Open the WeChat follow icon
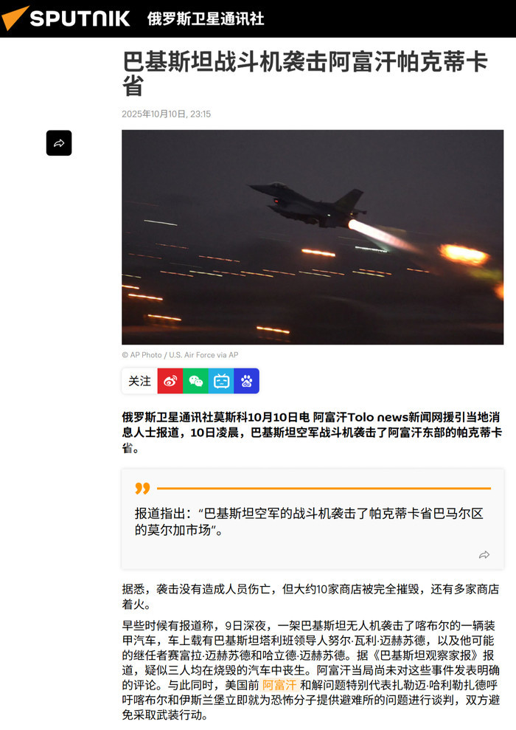 [195, 381]
